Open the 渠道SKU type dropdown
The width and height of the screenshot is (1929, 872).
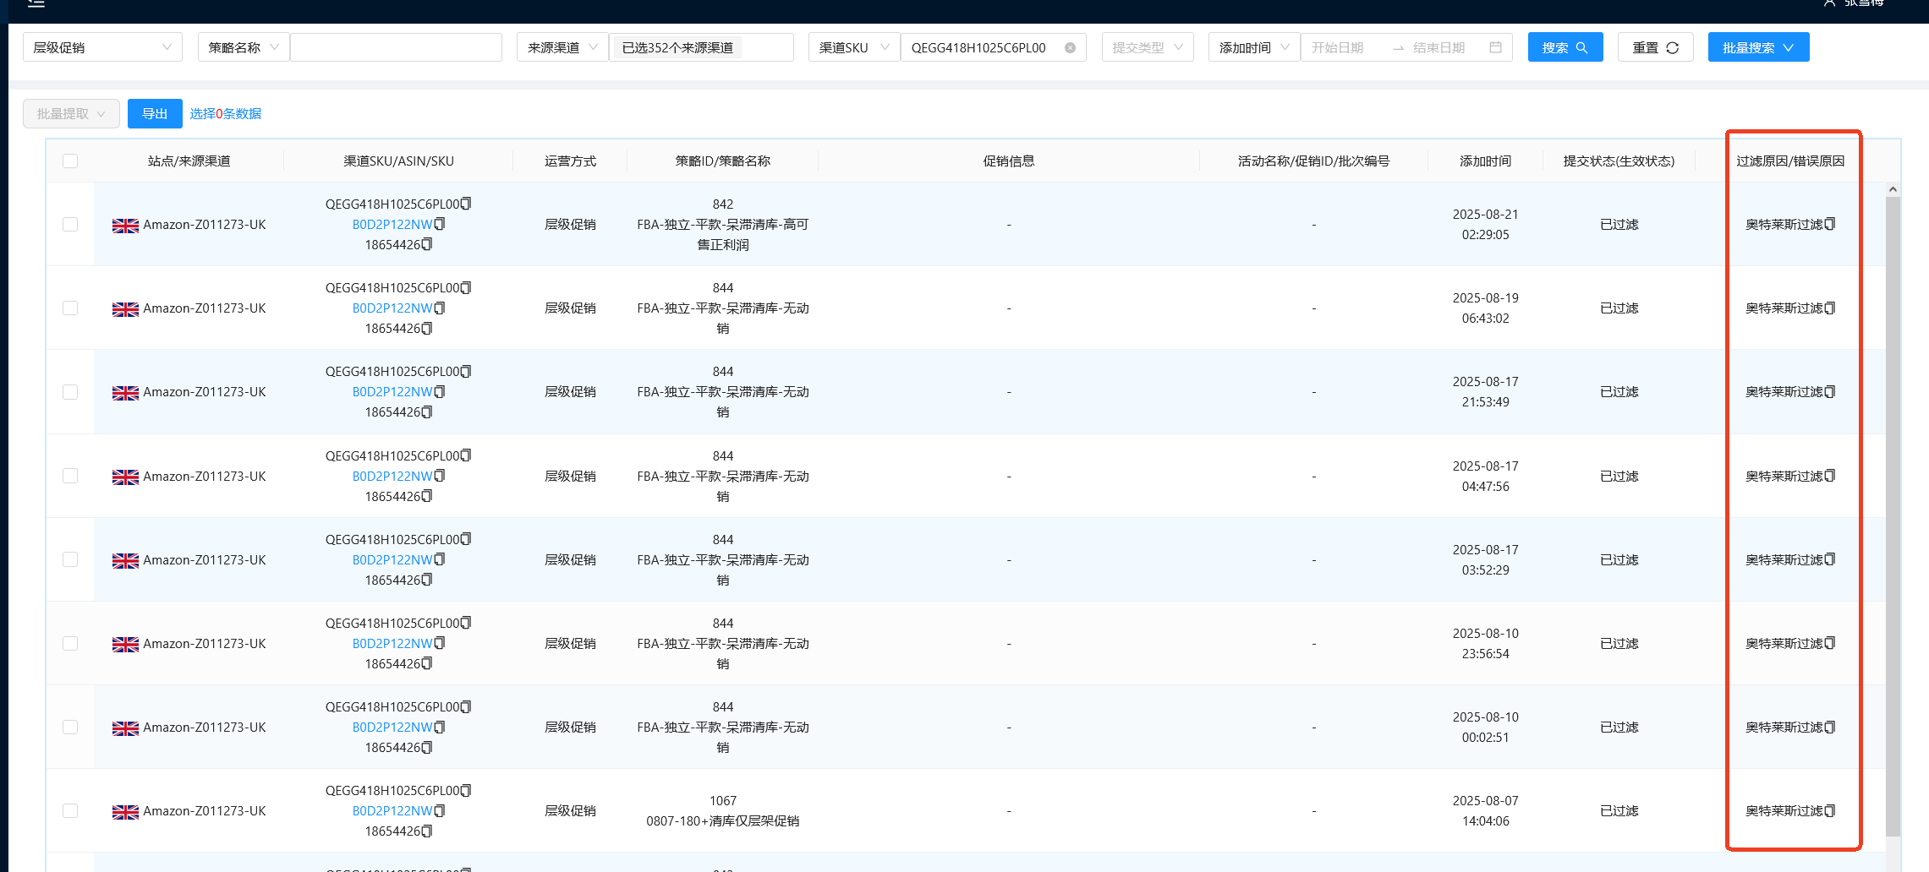click(854, 47)
